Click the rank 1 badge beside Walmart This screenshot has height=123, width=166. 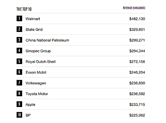[x=19, y=19]
